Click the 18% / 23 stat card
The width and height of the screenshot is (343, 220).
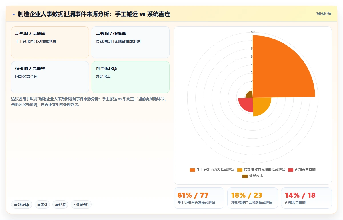point(253,198)
